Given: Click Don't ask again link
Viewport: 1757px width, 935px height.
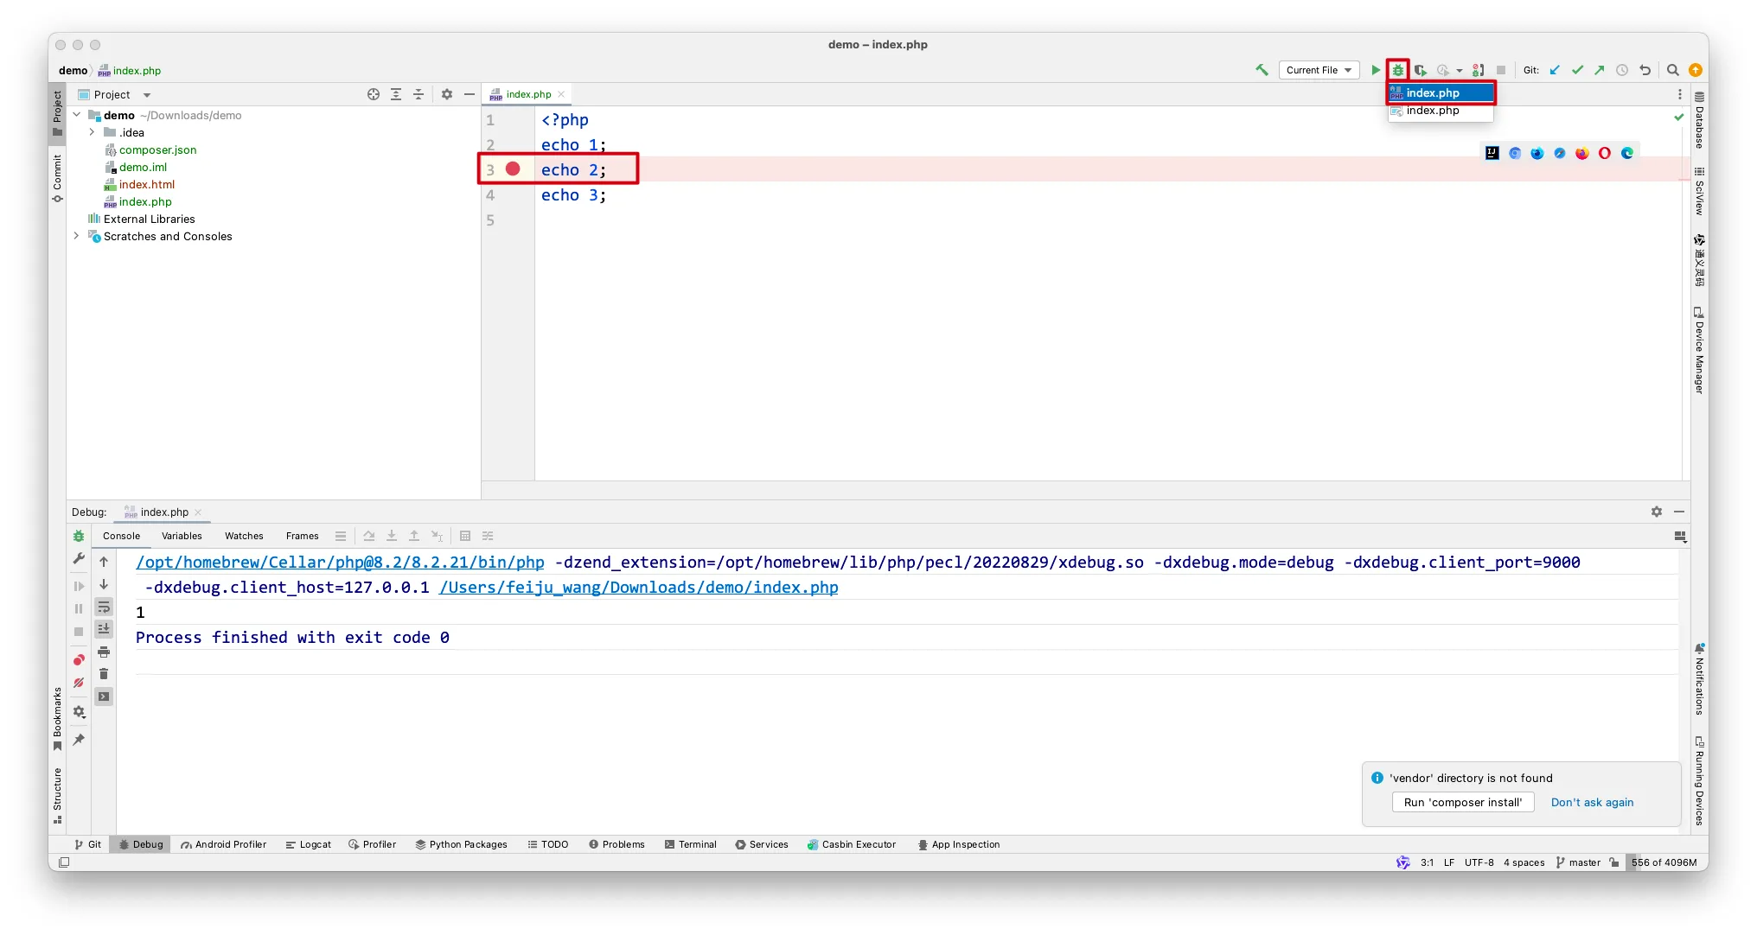Looking at the screenshot, I should [1592, 802].
